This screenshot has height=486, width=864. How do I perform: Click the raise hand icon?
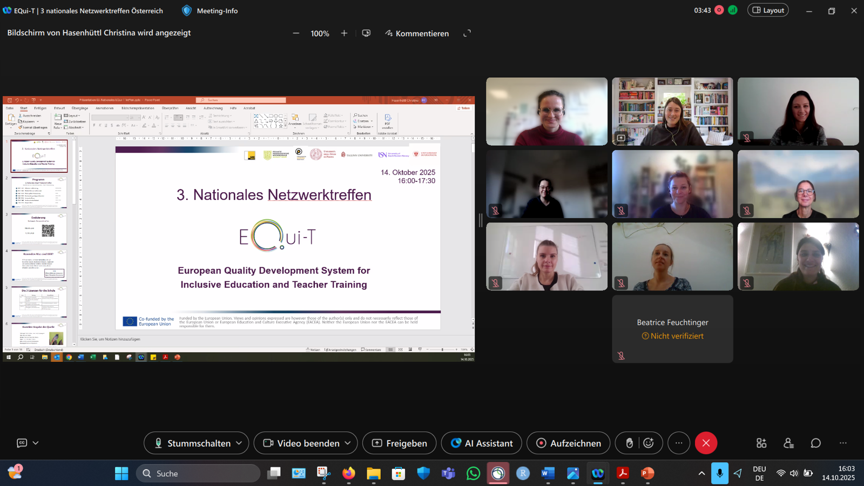click(x=629, y=443)
